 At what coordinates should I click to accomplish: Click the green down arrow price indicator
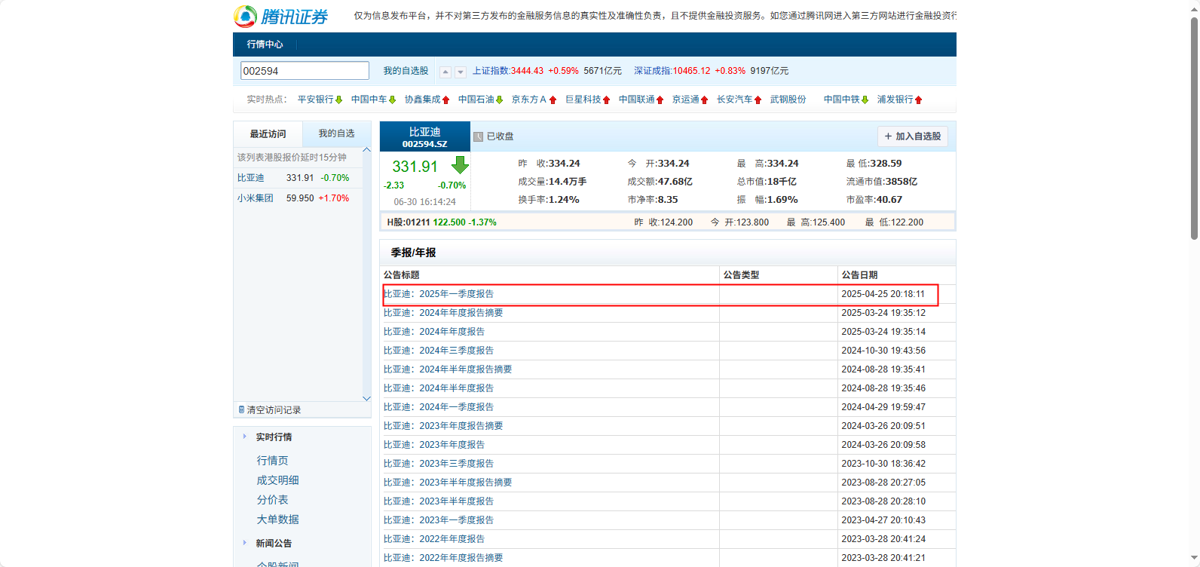pyautogui.click(x=460, y=165)
